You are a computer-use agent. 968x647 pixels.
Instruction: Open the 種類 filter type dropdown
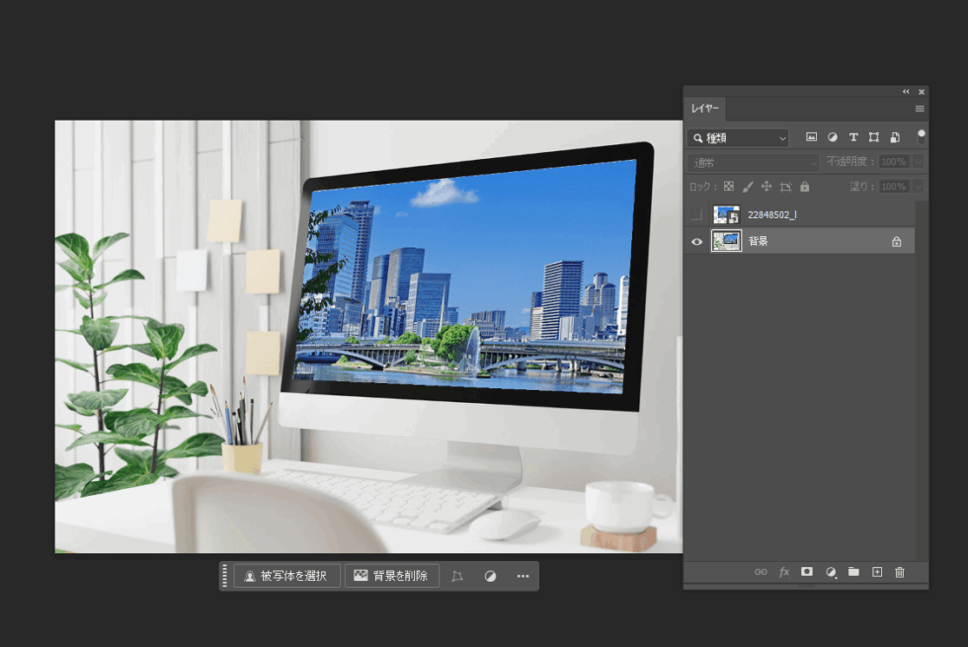pos(739,138)
